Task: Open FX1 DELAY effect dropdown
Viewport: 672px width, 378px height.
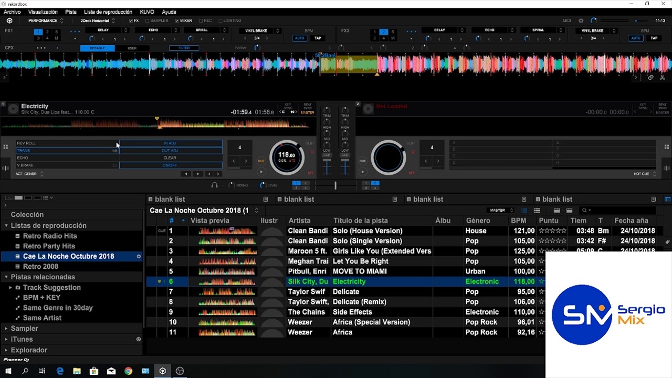Action: [x=107, y=30]
